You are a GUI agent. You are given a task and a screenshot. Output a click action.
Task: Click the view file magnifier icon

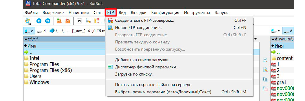pos(265,60)
